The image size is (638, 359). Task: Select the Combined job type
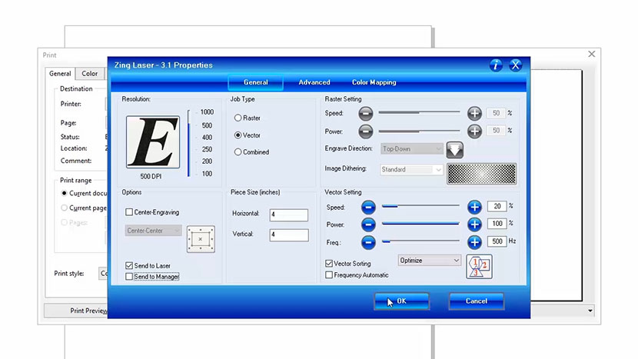click(x=238, y=152)
